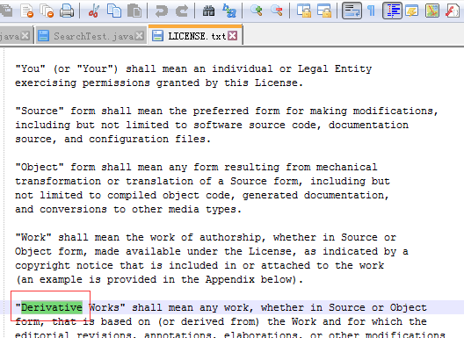Open the Replace dialog icon

[229, 11]
